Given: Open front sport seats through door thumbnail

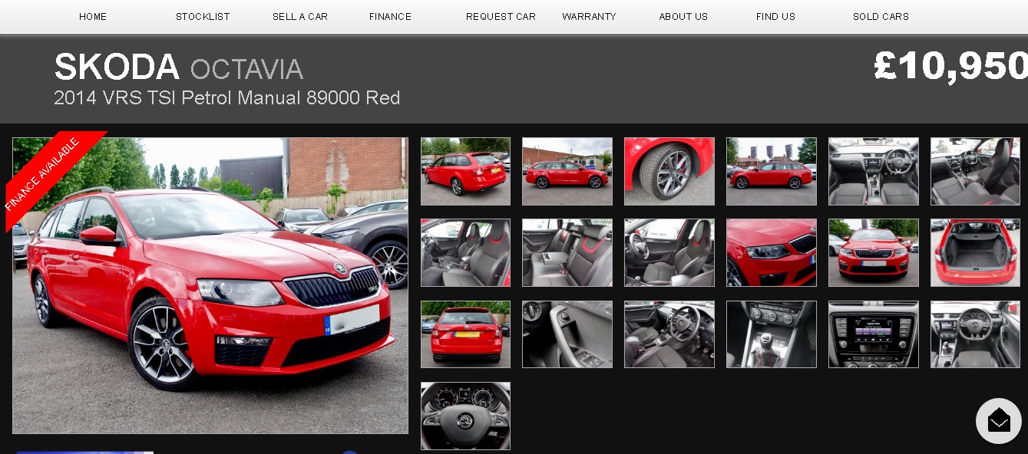Looking at the screenshot, I should 465,252.
